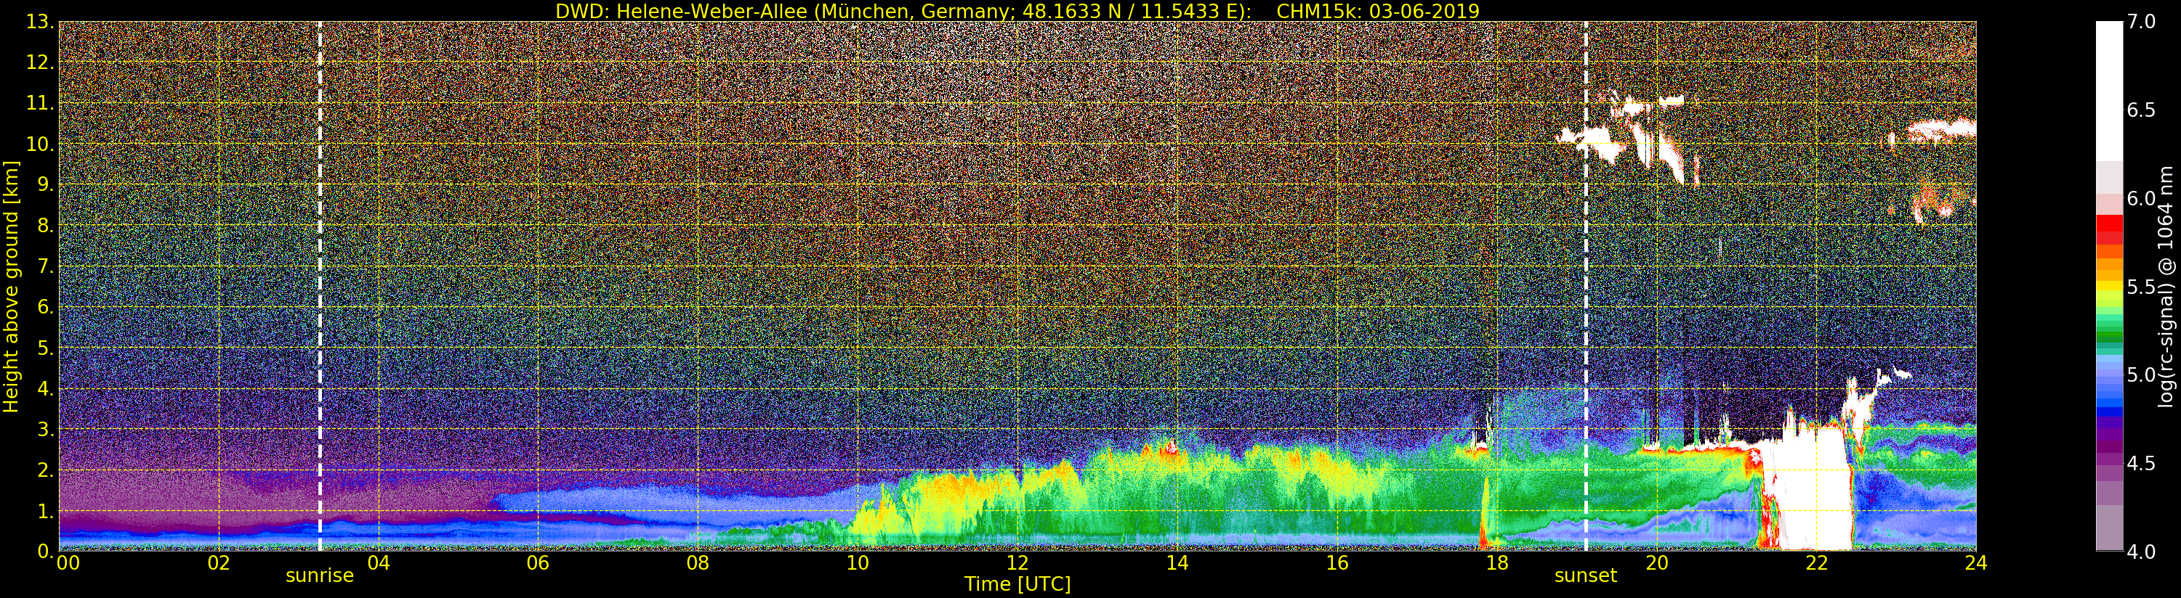This screenshot has height=598, width=2181.
Task: Click the "6.5" colorbar tick label
Action: pos(2141,110)
